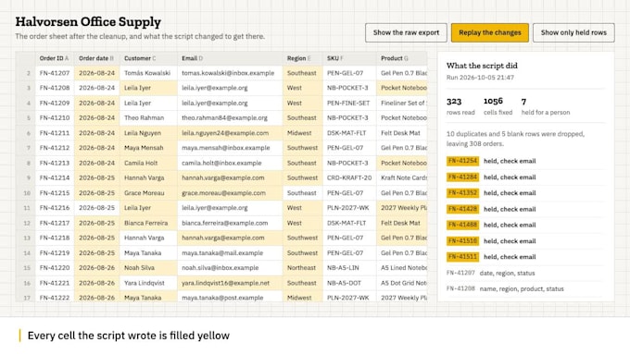630x354 pixels.
Task: Select email yara.lindqvist16@example.net
Action: [230, 283]
